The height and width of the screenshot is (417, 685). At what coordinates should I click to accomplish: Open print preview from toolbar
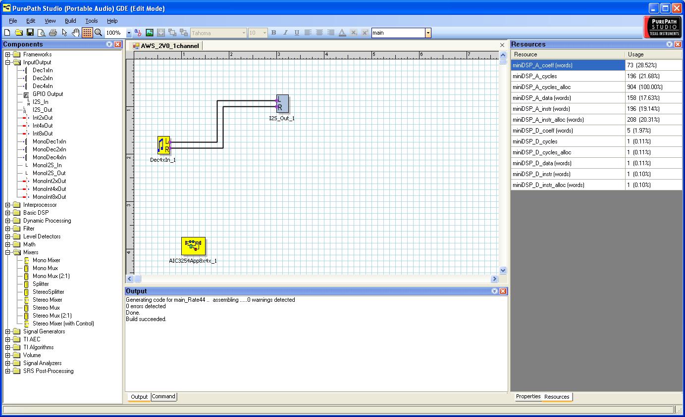[42, 33]
